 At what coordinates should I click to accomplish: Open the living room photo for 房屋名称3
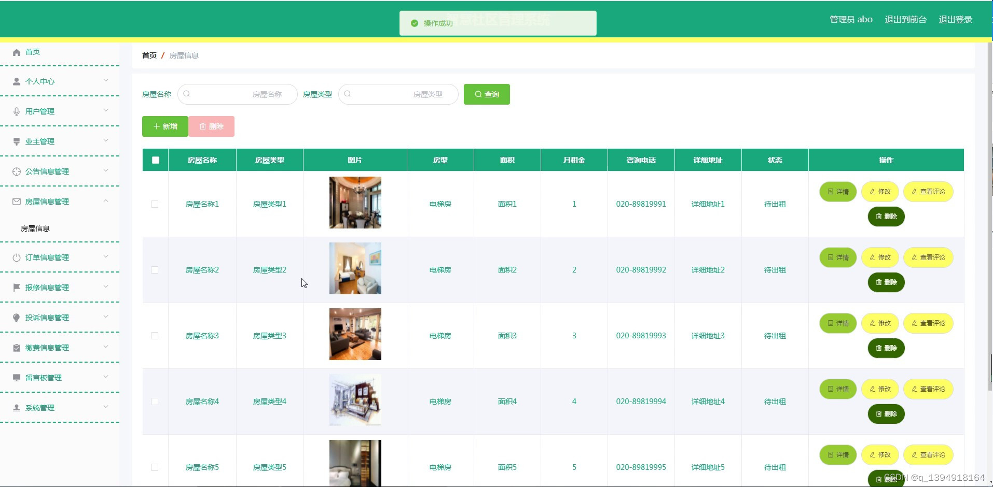[355, 334]
